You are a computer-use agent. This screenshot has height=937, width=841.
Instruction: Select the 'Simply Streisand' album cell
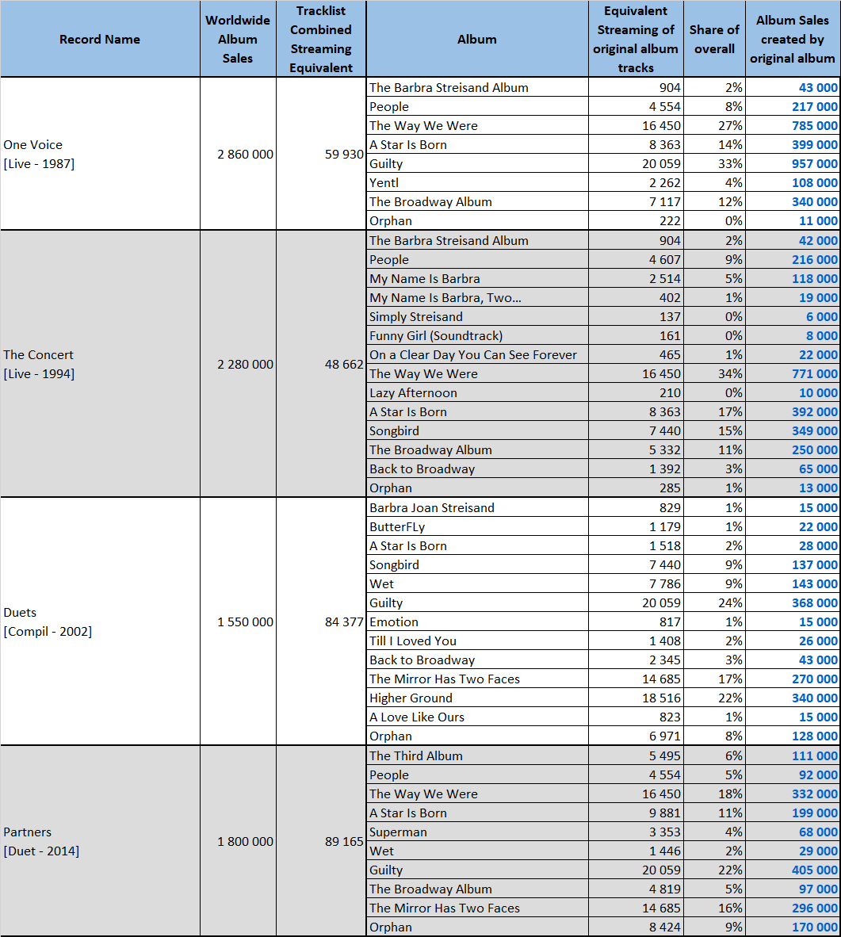(x=477, y=317)
